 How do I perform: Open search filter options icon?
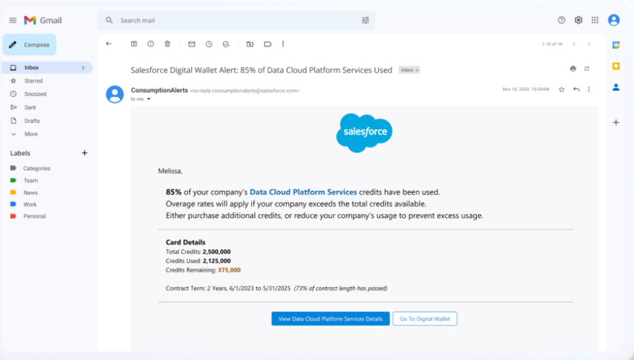click(365, 20)
